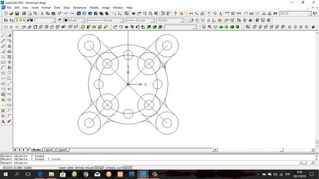Viewport: 319px width, 179px height.
Task: Open the Draw menu
Action: click(x=66, y=8)
